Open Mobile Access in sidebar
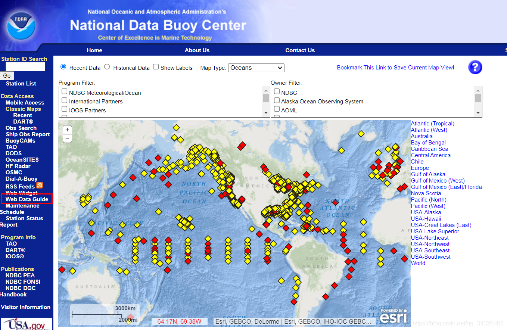507x330 pixels. tap(25, 103)
